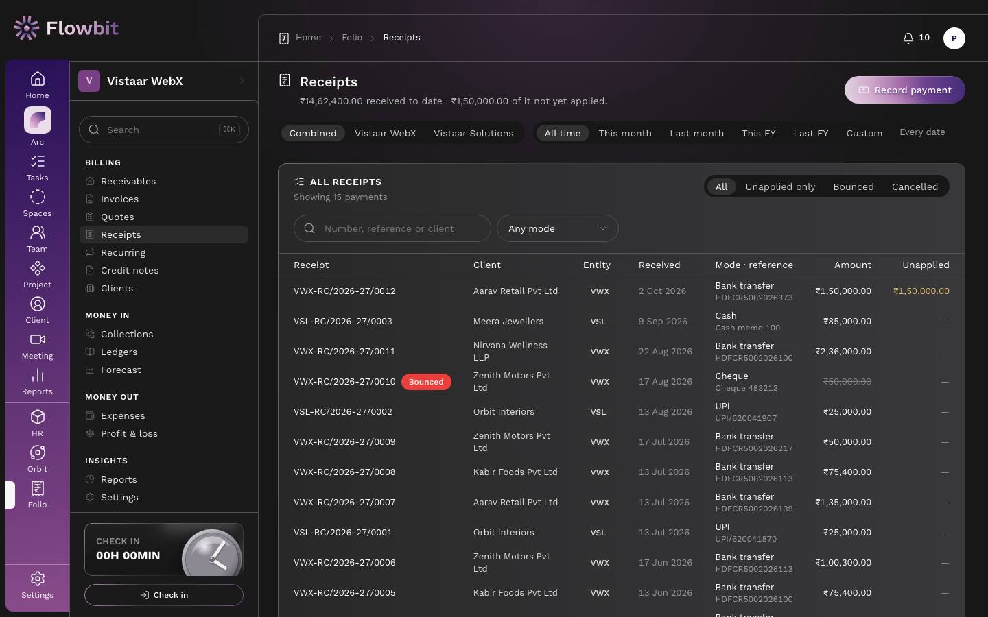Show All receipts filter

click(721, 186)
